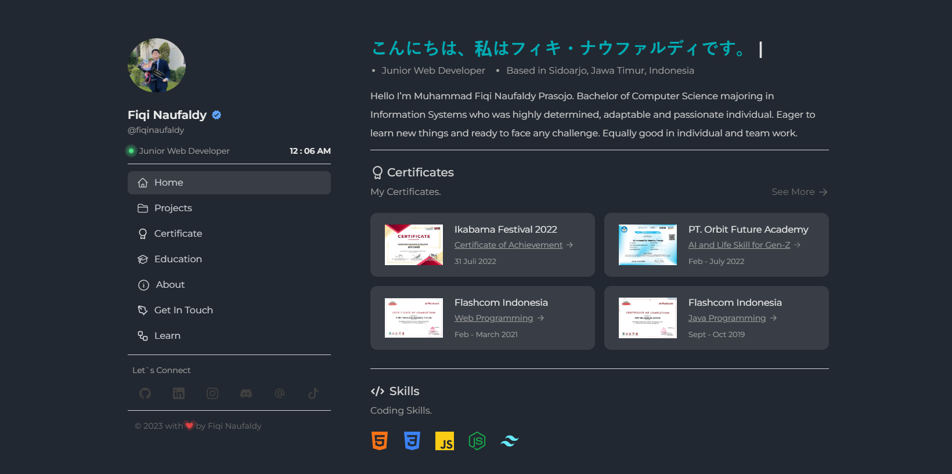Select Get In Touch menu item
The image size is (952, 474).
click(x=229, y=310)
